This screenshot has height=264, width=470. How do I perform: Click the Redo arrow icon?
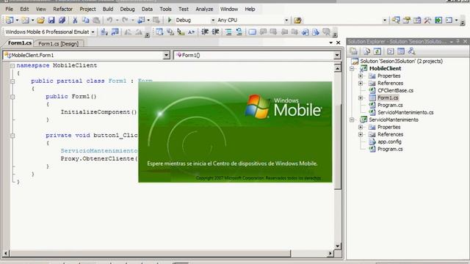(x=125, y=20)
